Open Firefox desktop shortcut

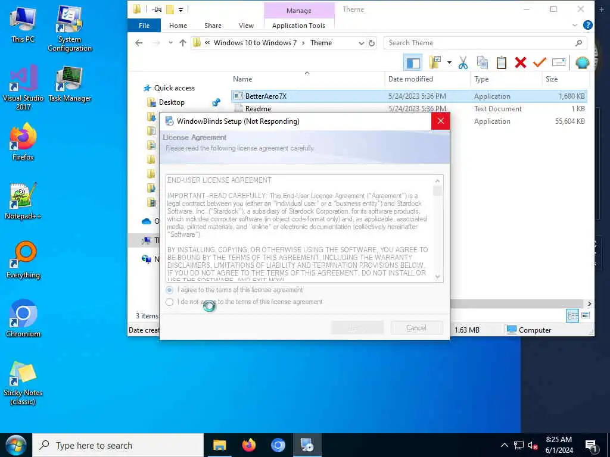(23, 142)
